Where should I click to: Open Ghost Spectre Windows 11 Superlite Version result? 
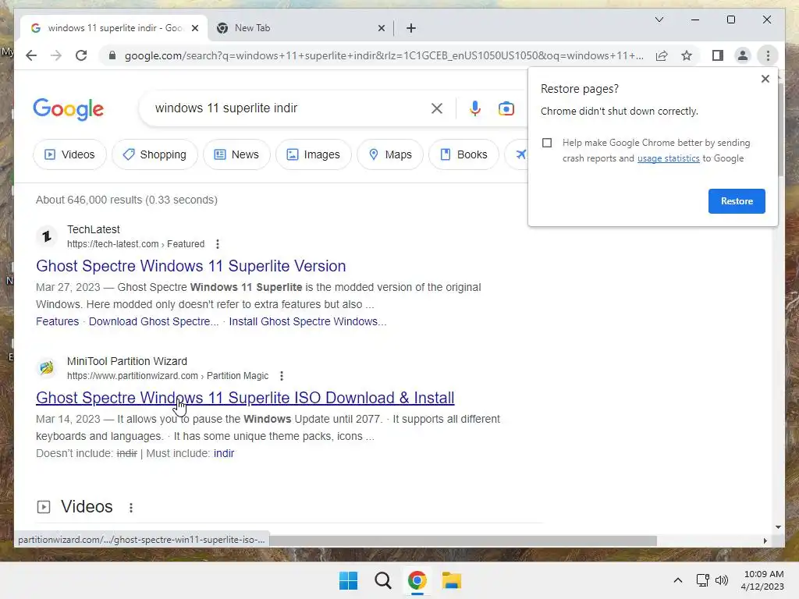pos(191,266)
